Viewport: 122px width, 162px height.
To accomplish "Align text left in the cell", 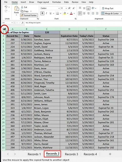I will pos(80,13).
